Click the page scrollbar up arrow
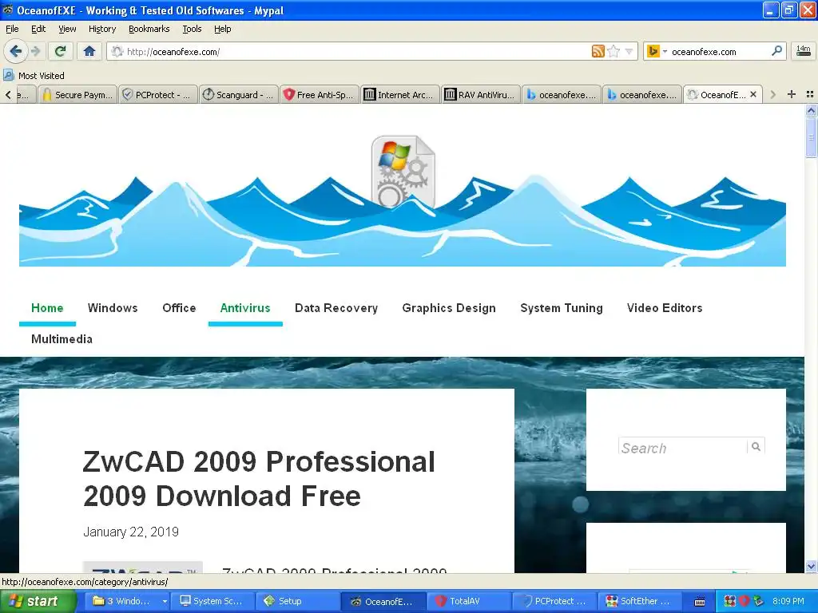818x613 pixels. tap(811, 110)
